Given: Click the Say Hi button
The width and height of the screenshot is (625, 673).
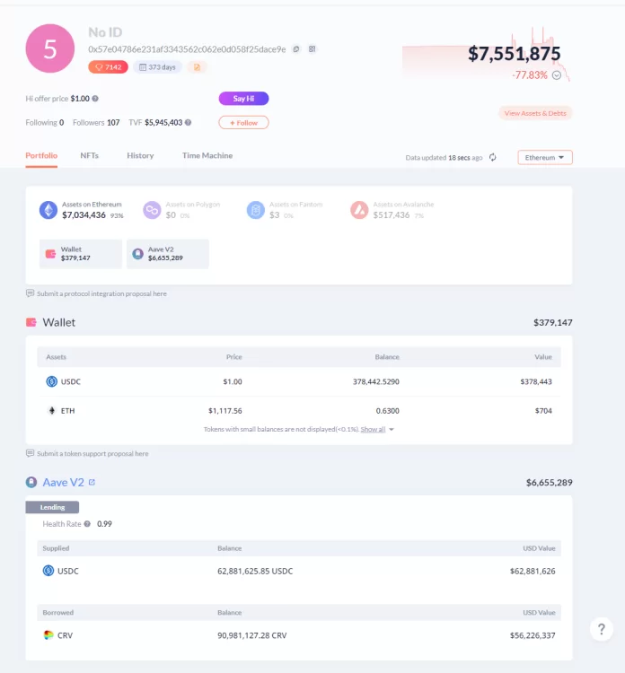Looking at the screenshot, I should point(243,99).
